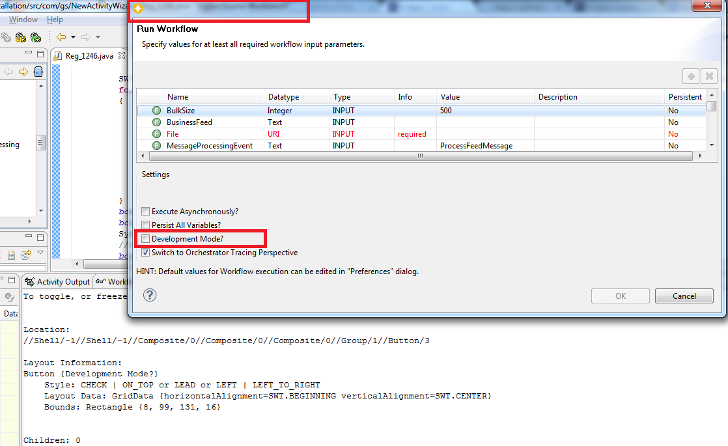Select the BulkSize value cell 500
The width and height of the screenshot is (728, 446).
click(x=485, y=111)
